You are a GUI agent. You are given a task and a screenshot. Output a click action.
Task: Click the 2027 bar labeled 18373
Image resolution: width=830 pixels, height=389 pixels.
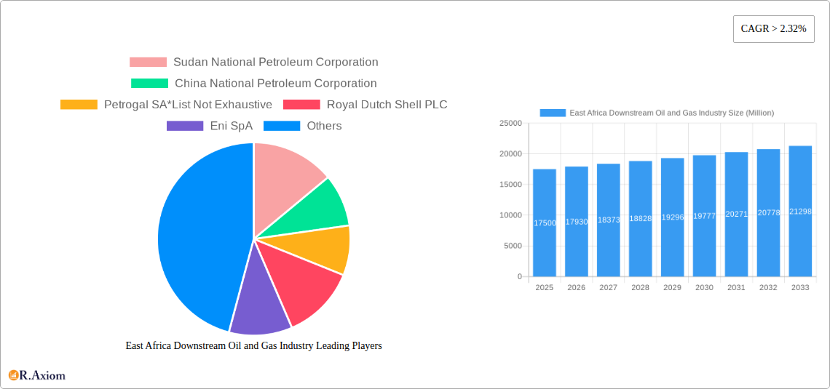(x=608, y=220)
